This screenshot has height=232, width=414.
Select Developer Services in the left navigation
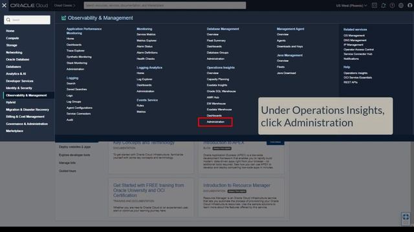coord(19,81)
